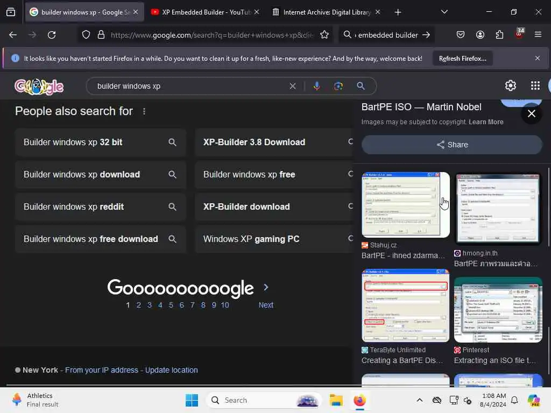Image resolution: width=551 pixels, height=413 pixels.
Task: Show site security padlock info
Action: 101,35
